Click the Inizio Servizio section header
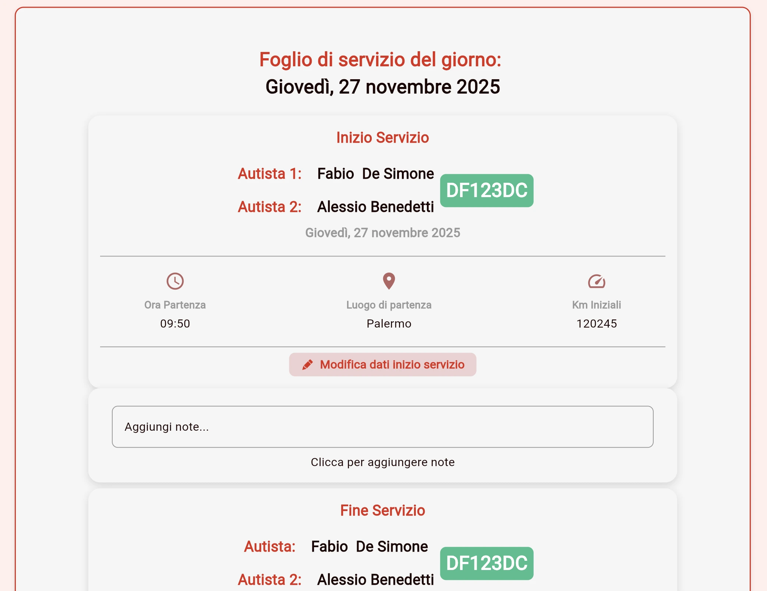767x591 pixels. pos(382,137)
